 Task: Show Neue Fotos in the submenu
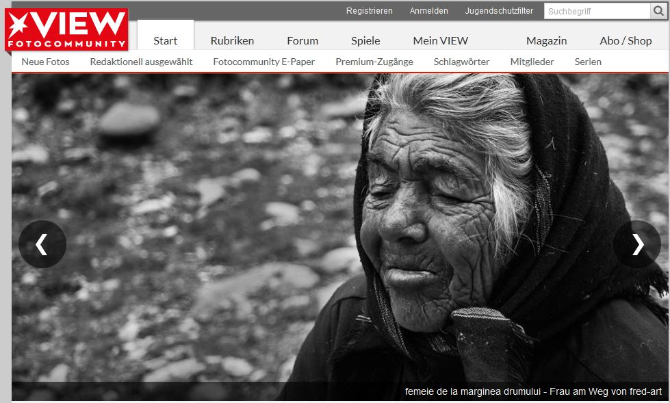[45, 62]
